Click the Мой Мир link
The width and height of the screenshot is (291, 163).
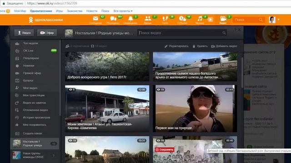pyautogui.click(x=20, y=11)
